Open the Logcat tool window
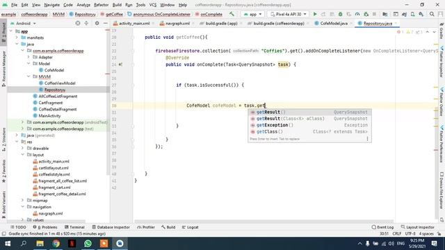This screenshot has width=445, height=250. coord(190,227)
